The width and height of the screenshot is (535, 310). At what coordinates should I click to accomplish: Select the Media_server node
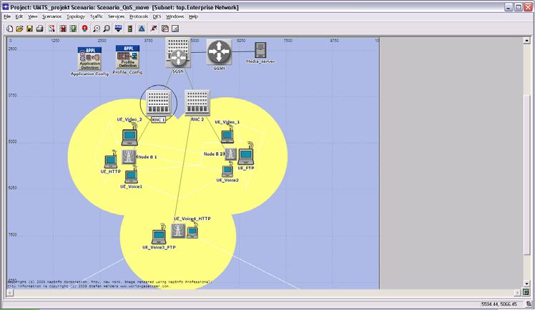pos(260,50)
